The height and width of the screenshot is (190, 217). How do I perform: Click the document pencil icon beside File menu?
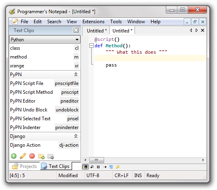[15, 22]
